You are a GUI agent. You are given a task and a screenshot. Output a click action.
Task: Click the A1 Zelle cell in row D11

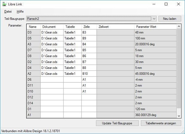(x=89, y=85)
